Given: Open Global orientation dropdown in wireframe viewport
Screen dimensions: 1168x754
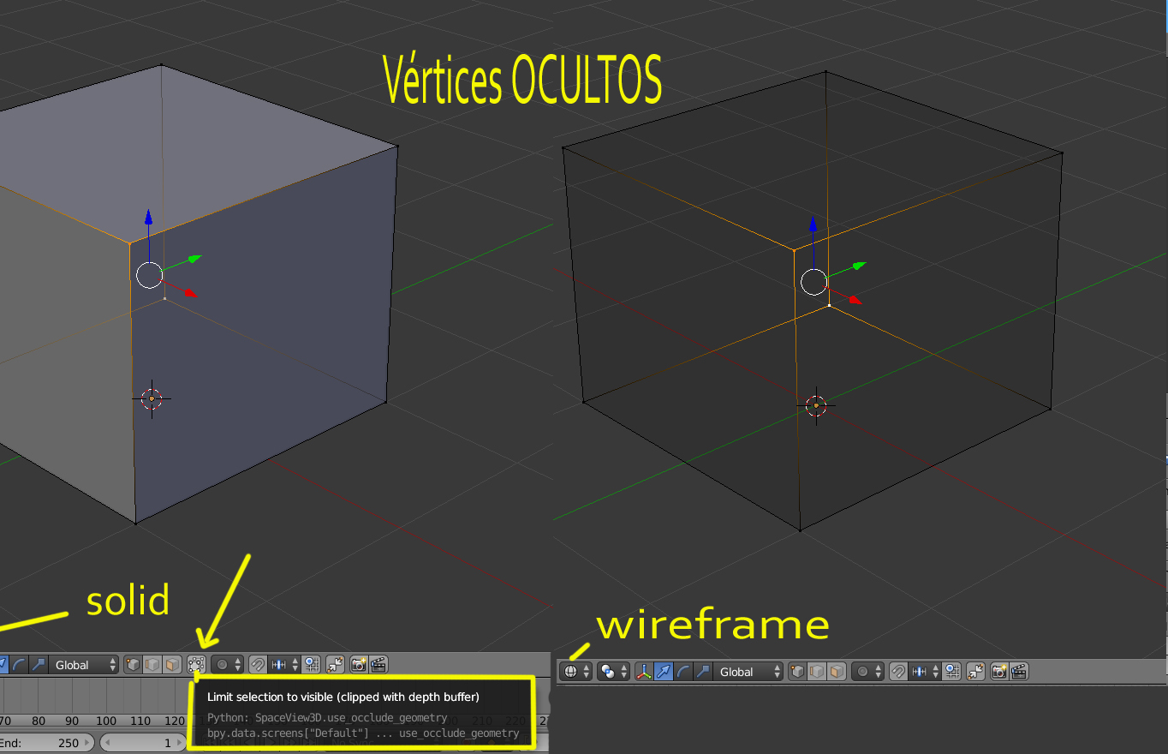Looking at the screenshot, I should [749, 672].
